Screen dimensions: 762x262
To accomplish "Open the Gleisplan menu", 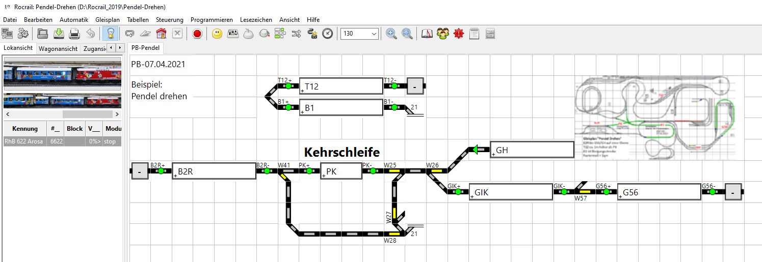I will pos(107,19).
